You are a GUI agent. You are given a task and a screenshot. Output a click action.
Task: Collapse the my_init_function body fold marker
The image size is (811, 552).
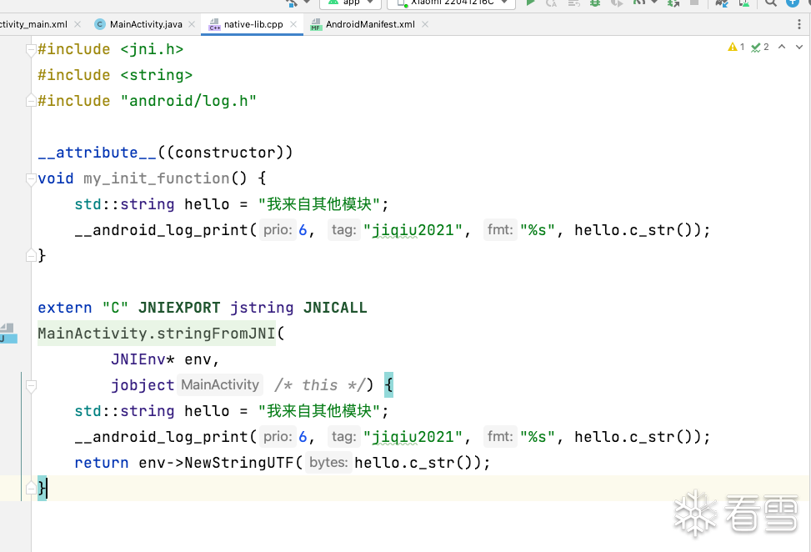31,178
